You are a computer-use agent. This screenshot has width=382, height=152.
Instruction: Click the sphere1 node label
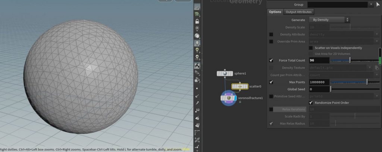click(240, 73)
